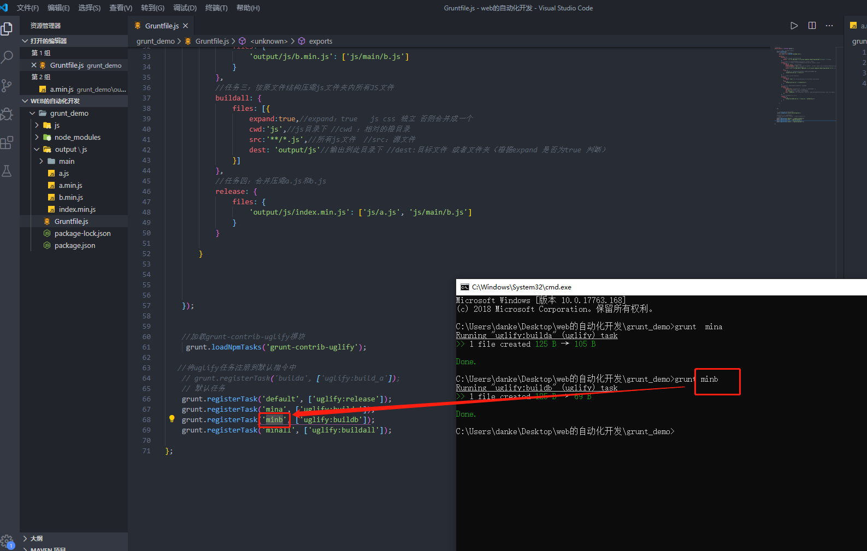Viewport: 867px width, 551px height.
Task: Run code with the play icon
Action: (x=794, y=26)
